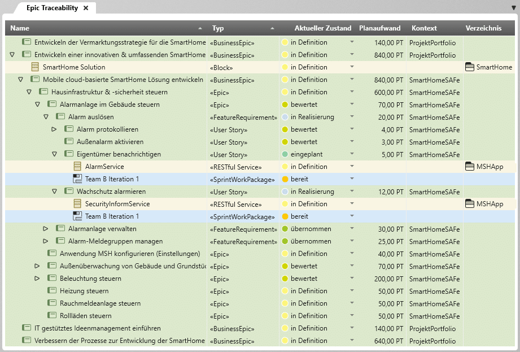Close the Epic Traceability tab
The height and width of the screenshot is (352, 520).
(86, 8)
